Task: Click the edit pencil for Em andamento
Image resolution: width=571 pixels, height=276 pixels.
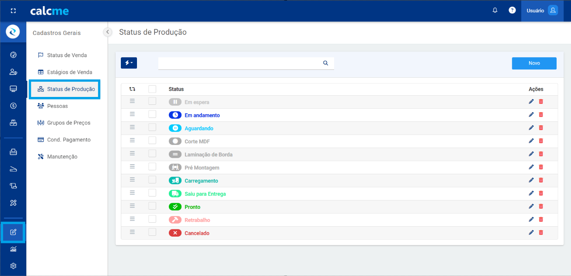Action: click(531, 114)
